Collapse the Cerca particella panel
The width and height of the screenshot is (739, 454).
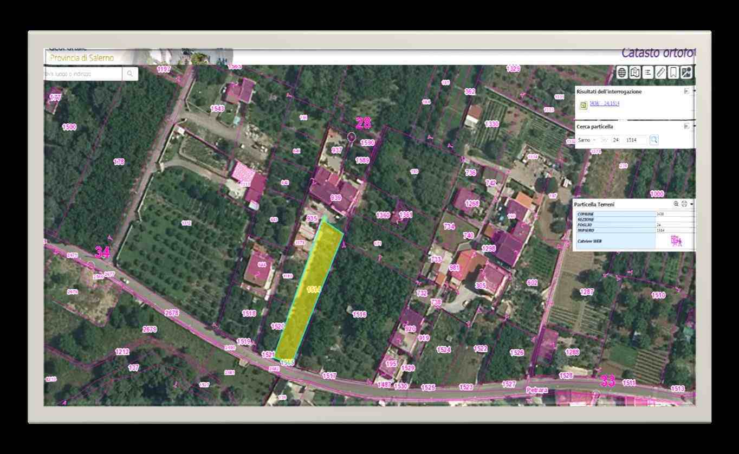686,126
